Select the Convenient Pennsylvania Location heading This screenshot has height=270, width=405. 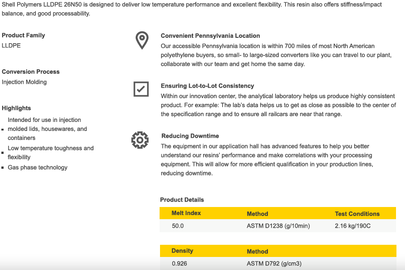point(210,36)
